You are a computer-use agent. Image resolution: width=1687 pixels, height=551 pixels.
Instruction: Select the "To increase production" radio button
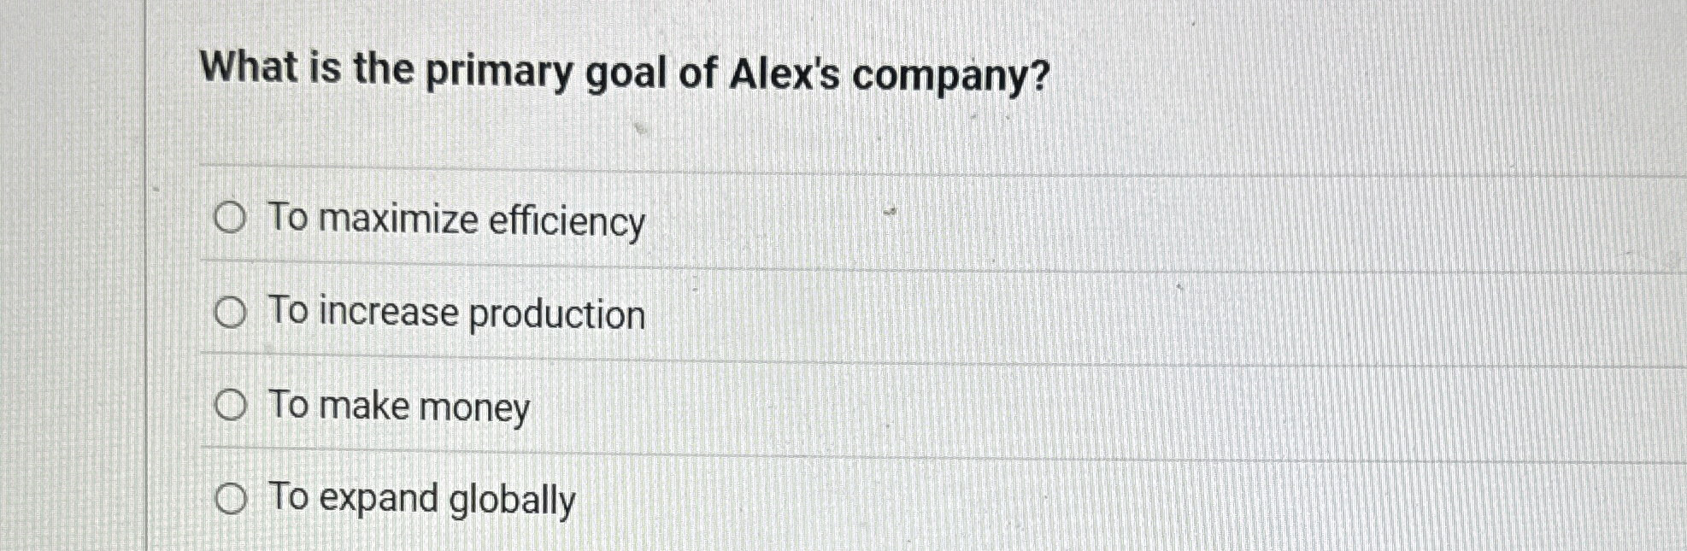click(232, 314)
